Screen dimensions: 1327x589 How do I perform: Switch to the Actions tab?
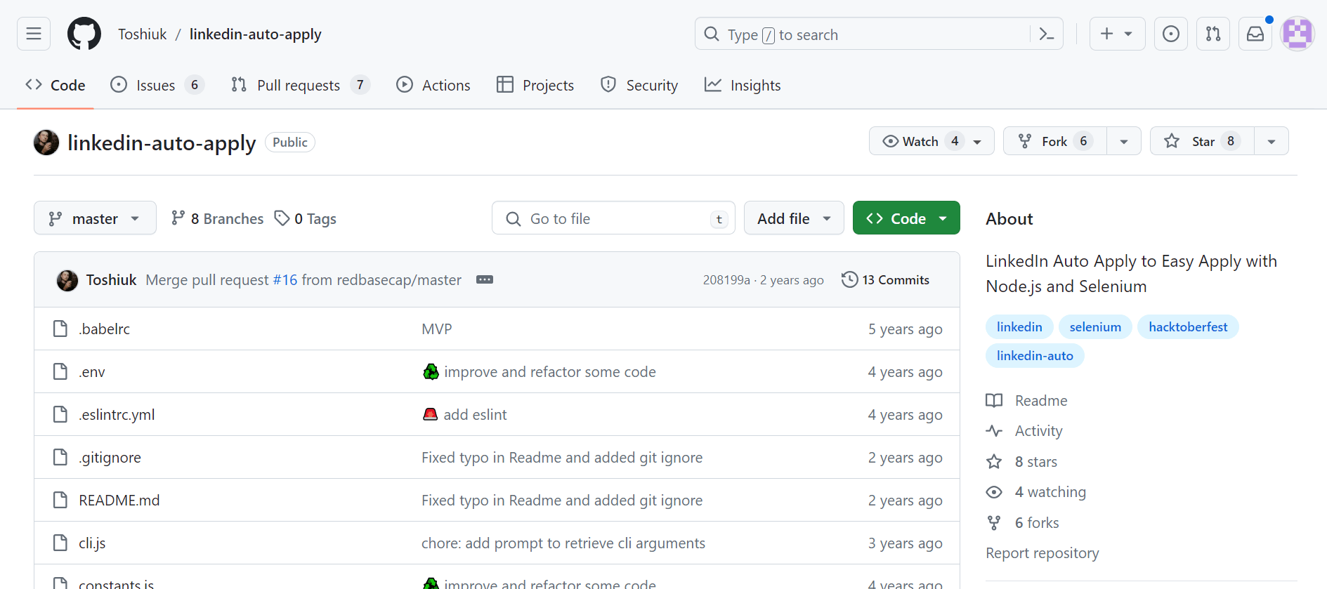coord(433,85)
